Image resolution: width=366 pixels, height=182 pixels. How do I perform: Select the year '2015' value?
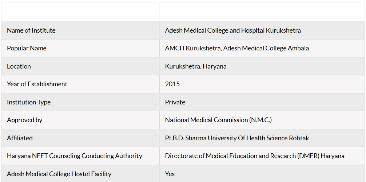[x=172, y=84]
